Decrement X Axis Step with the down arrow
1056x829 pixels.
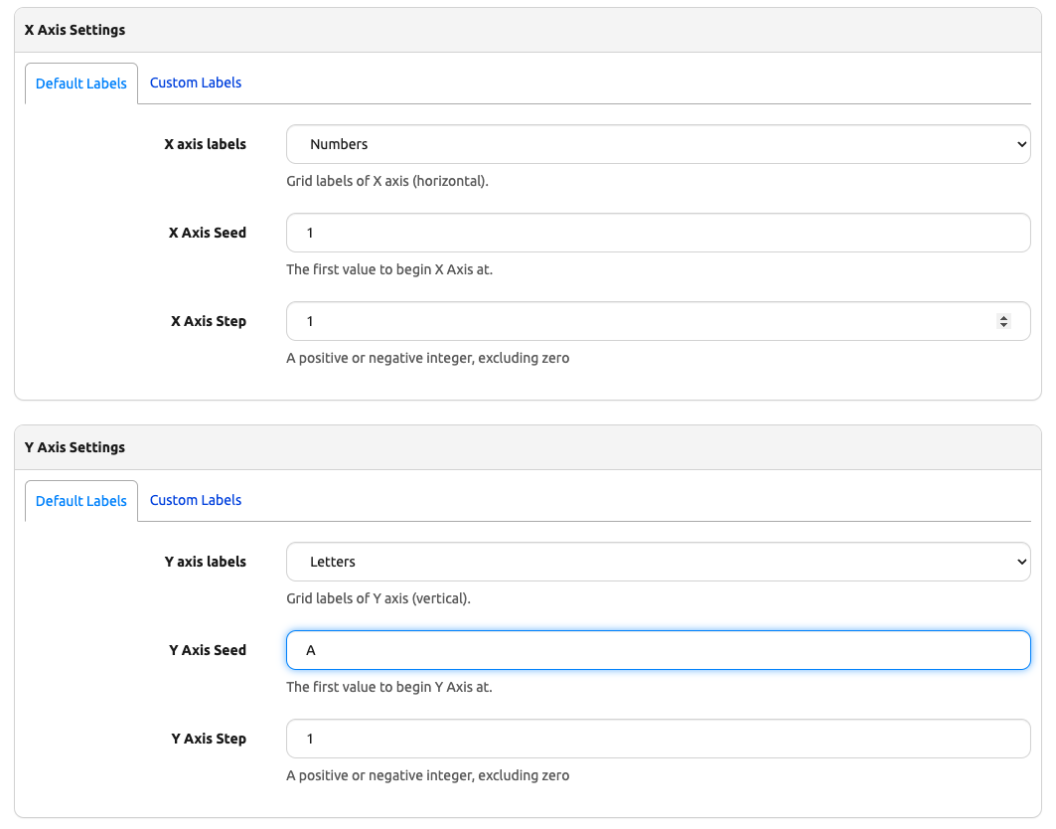[1003, 325]
